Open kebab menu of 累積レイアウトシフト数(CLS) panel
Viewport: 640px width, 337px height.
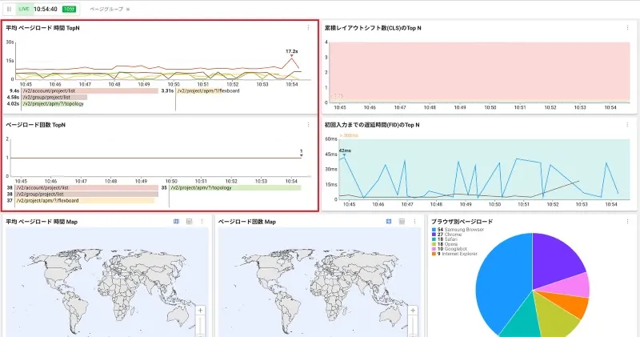[627, 28]
